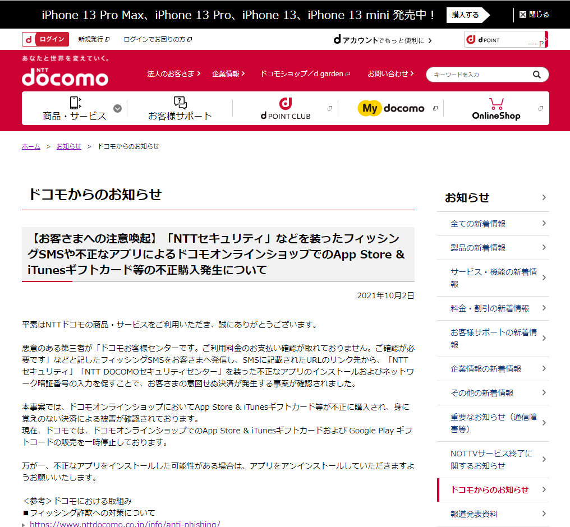Click the customer support chat icon
This screenshot has width=570, height=527.
click(180, 103)
